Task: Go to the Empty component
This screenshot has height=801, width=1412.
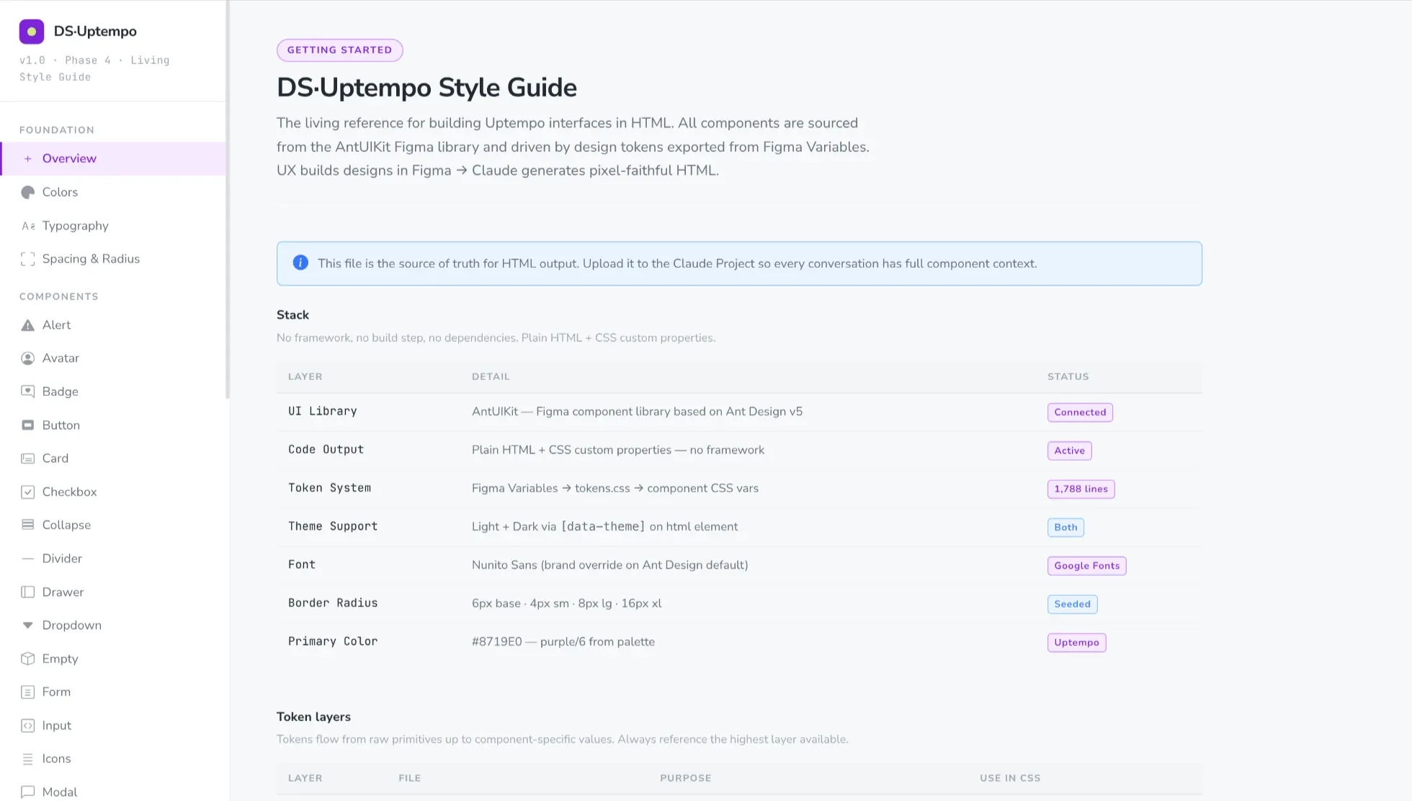Action: (x=114, y=659)
